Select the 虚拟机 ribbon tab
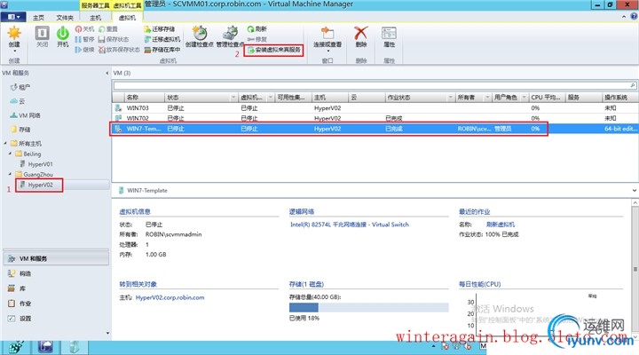The image size is (639, 355). click(x=127, y=18)
